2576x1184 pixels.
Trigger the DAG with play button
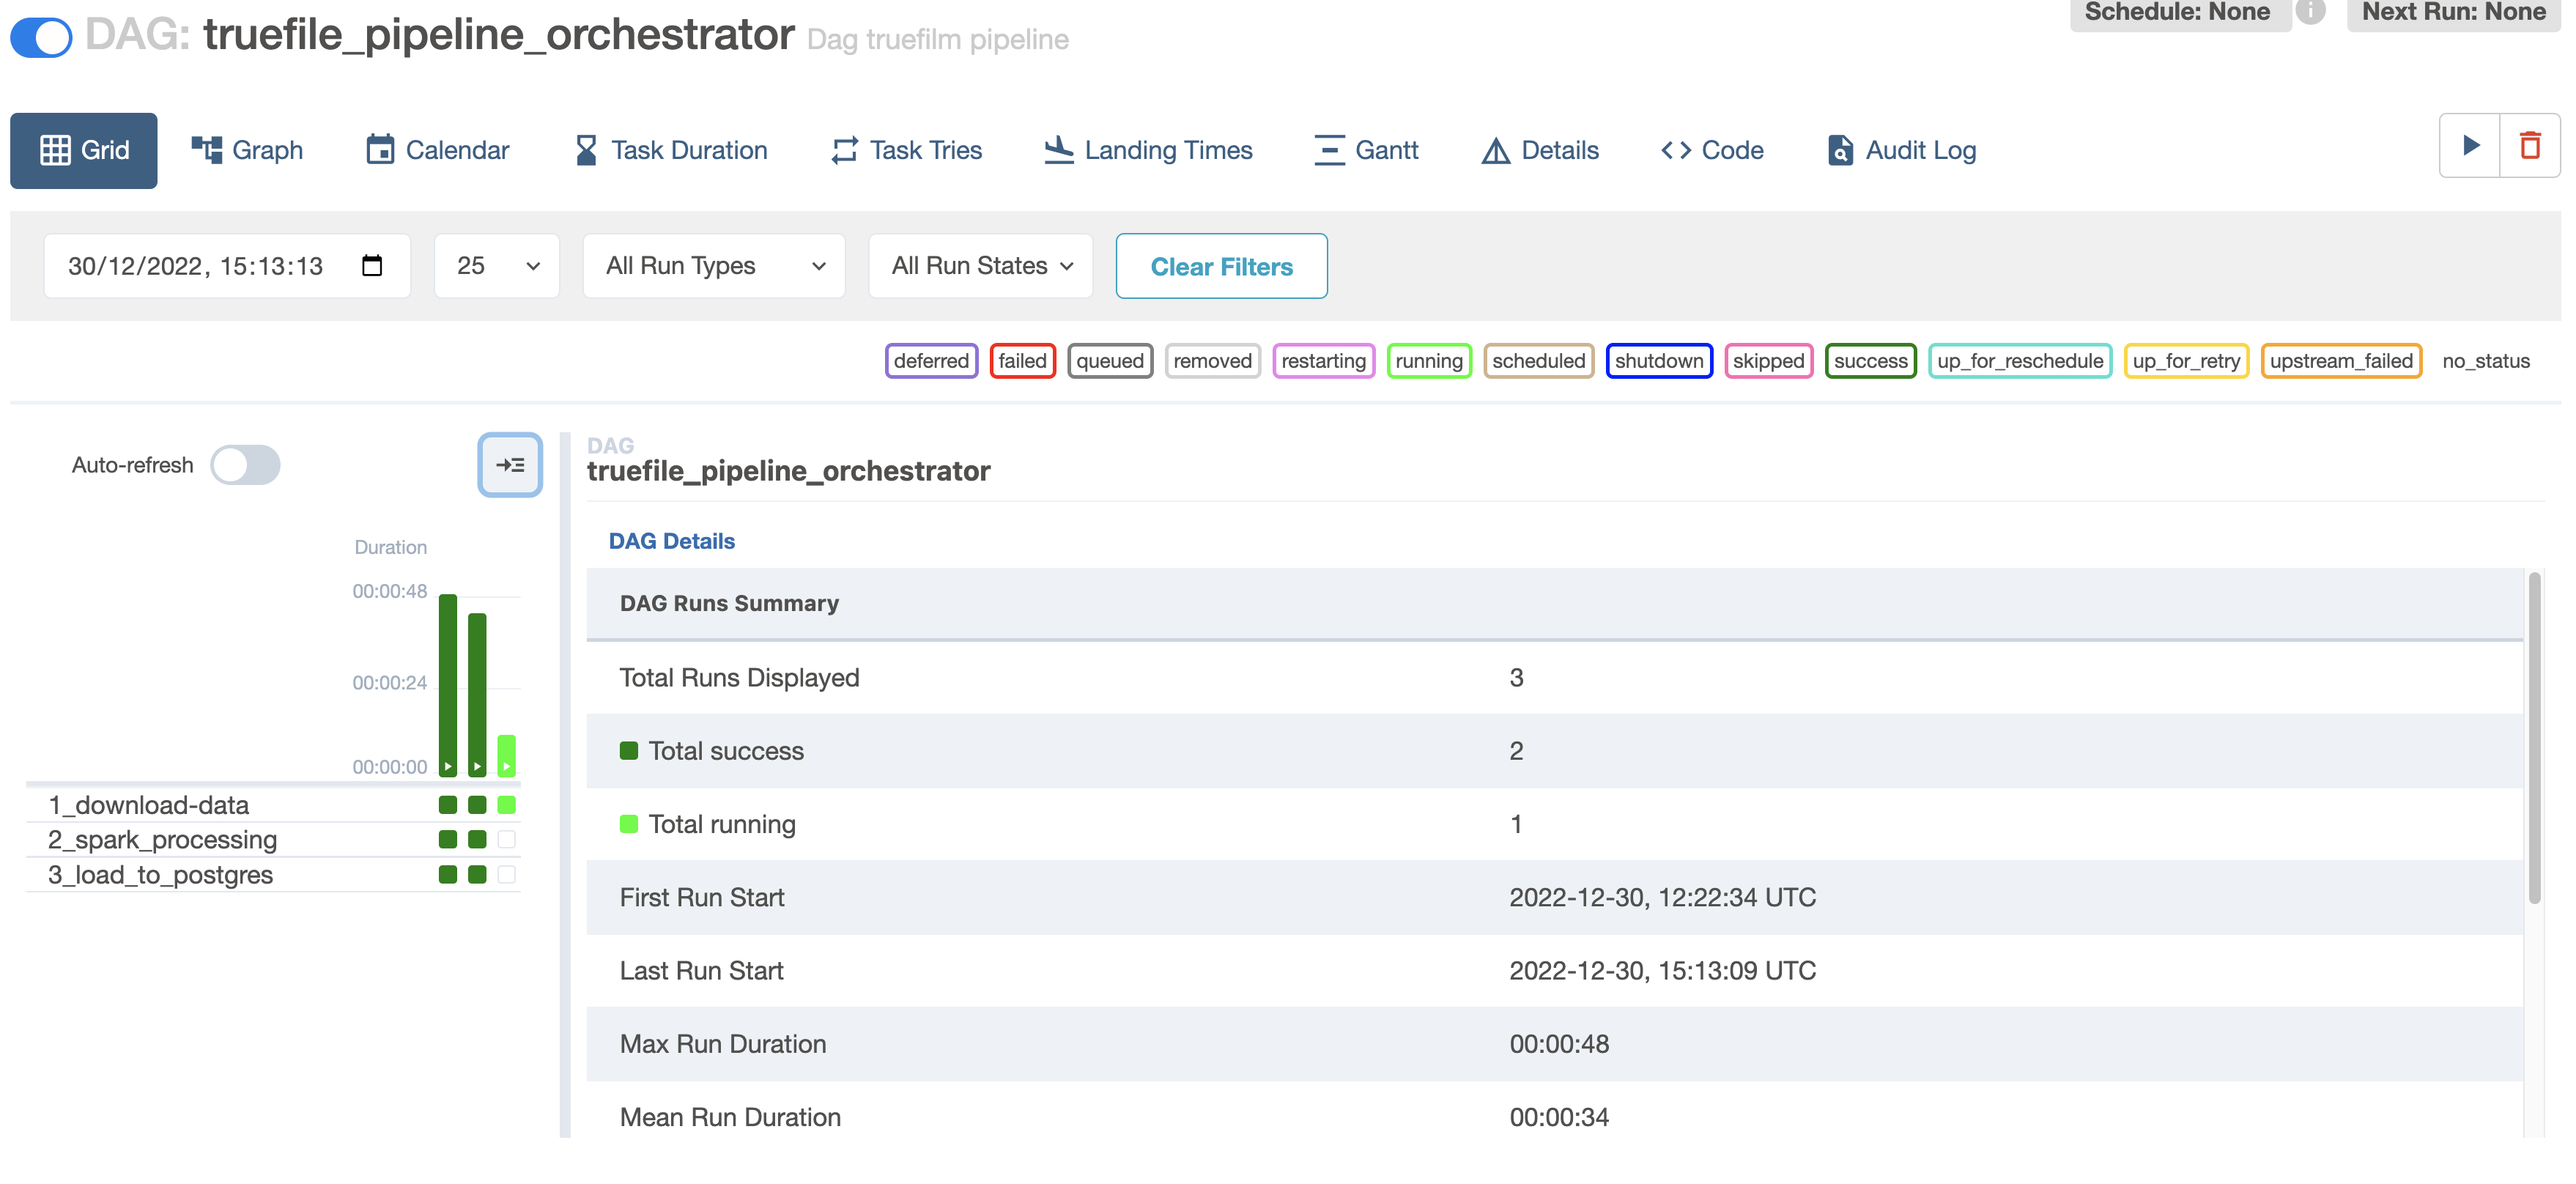(x=2470, y=146)
